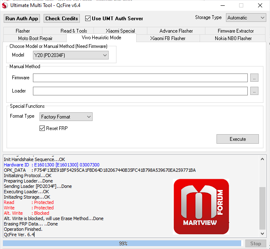The height and width of the screenshot is (249, 270).
Task: Click into the Firmware path field
Action: click(140, 78)
